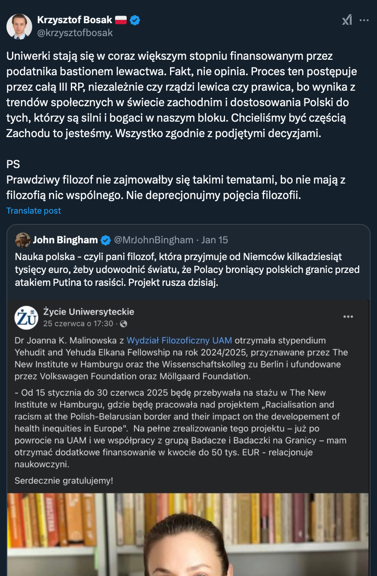Click the Życie Uniwersyteckie ŻU logo

coord(26,318)
